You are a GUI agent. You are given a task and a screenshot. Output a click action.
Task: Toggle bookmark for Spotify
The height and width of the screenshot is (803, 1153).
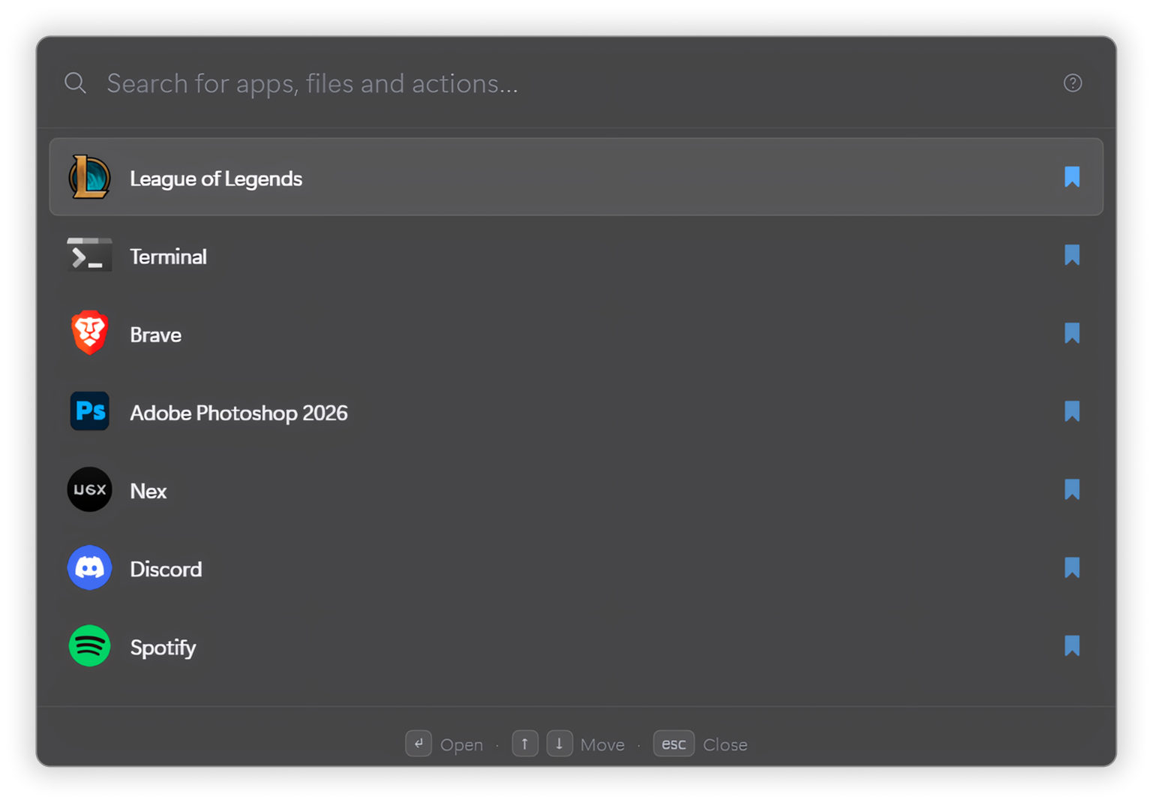coord(1072,645)
